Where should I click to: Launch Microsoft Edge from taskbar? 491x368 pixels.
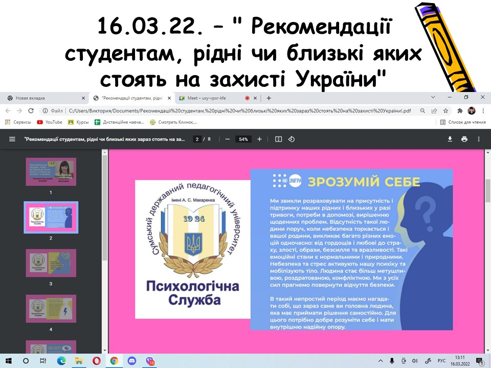(61, 361)
